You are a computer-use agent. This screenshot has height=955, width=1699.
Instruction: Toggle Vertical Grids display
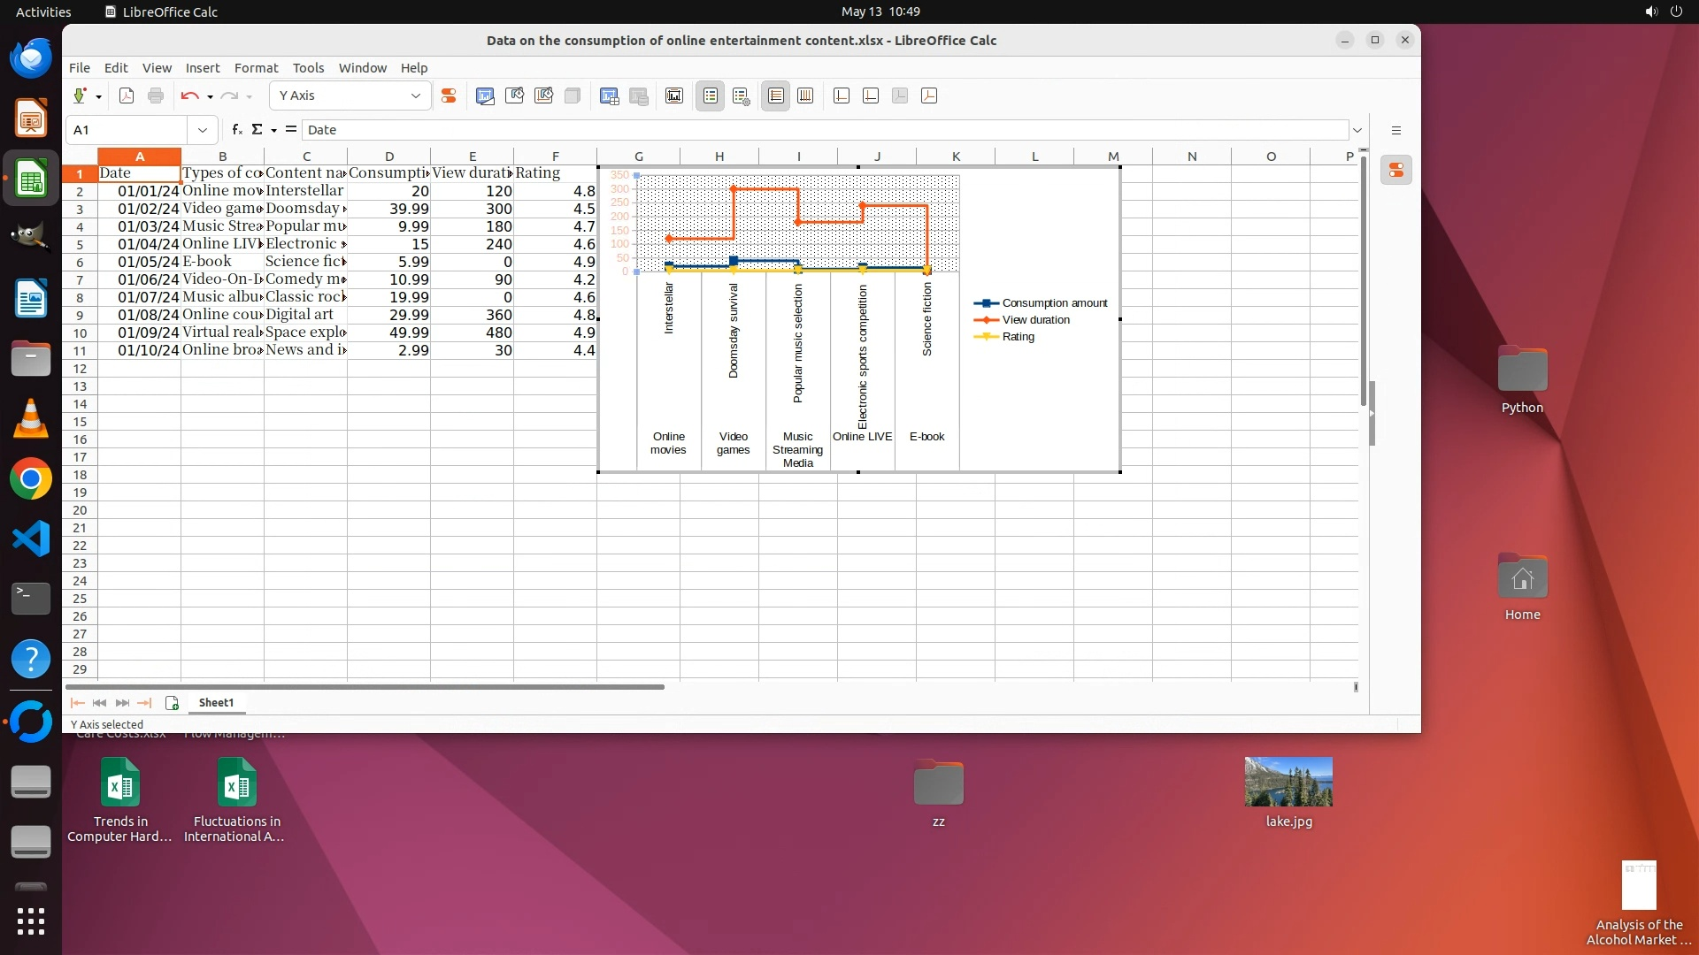click(x=805, y=96)
